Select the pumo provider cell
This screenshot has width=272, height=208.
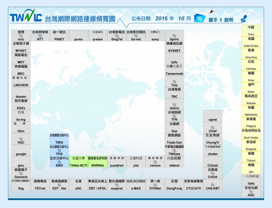click(79, 35)
